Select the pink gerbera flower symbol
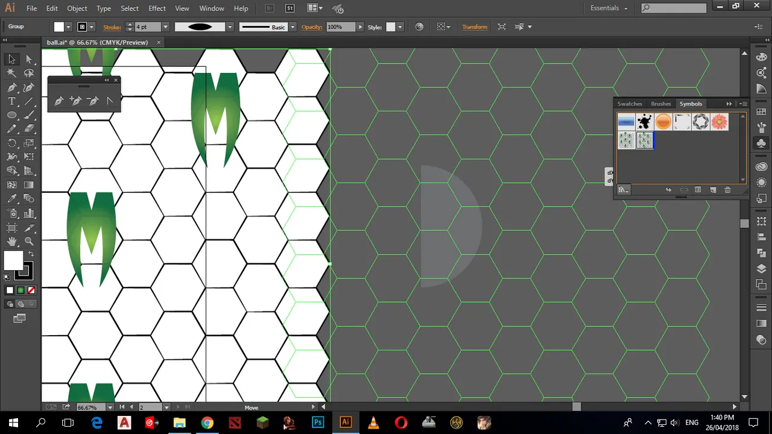The width and height of the screenshot is (772, 434). pyautogui.click(x=719, y=122)
